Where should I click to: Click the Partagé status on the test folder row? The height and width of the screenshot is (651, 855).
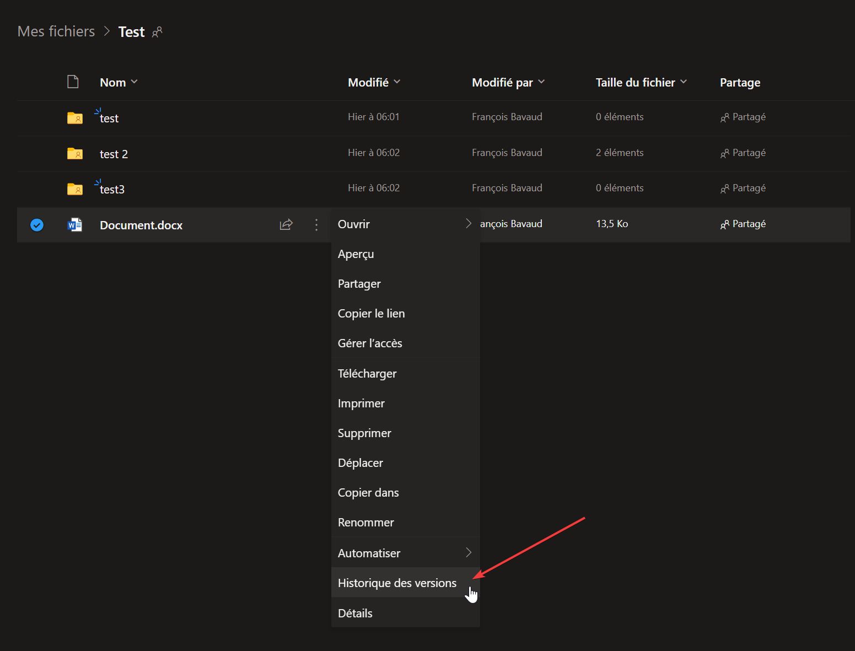point(743,117)
